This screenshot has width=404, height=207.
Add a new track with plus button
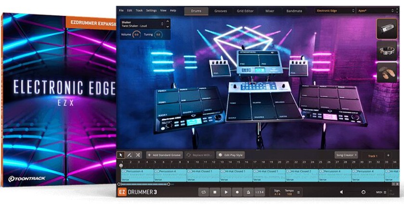pyautogui.click(x=388, y=155)
